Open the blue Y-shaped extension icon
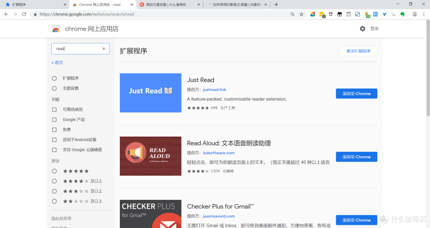Viewport: 430px width, 228px height. [385, 14]
